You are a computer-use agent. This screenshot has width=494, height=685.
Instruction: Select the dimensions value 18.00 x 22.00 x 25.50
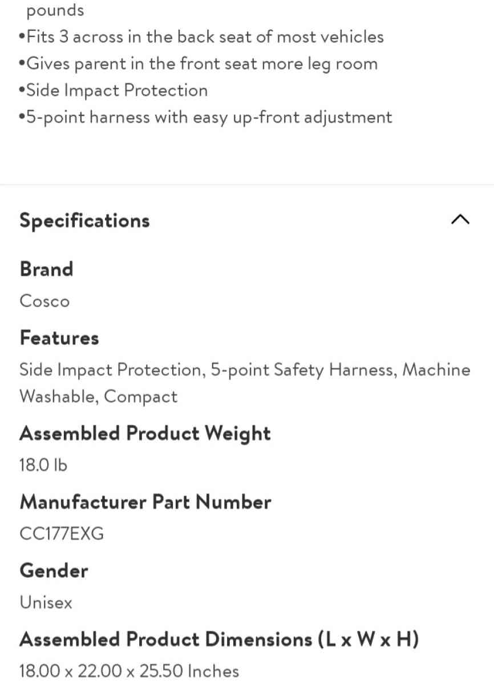pyautogui.click(x=129, y=671)
